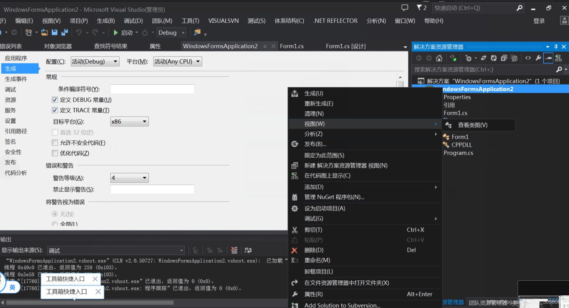Select the 无(N) radio button
This screenshot has width=569, height=308.
coord(55,214)
